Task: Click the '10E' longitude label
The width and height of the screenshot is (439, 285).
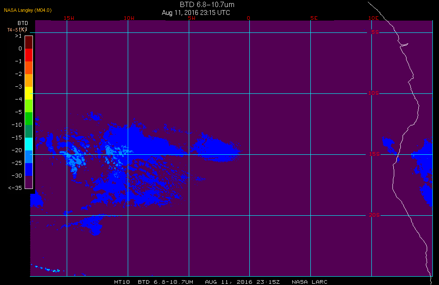Action: [x=374, y=18]
